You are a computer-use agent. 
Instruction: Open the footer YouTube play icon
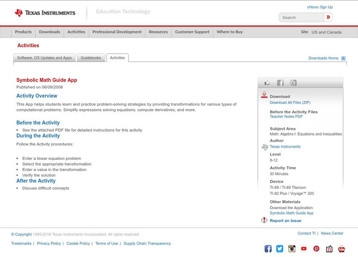pos(304,248)
